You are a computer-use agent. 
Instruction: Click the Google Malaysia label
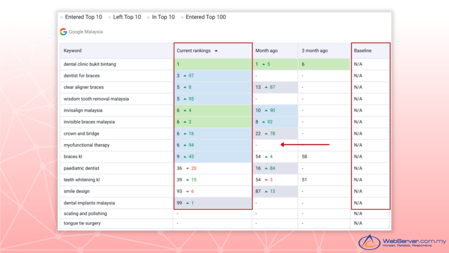tap(86, 32)
